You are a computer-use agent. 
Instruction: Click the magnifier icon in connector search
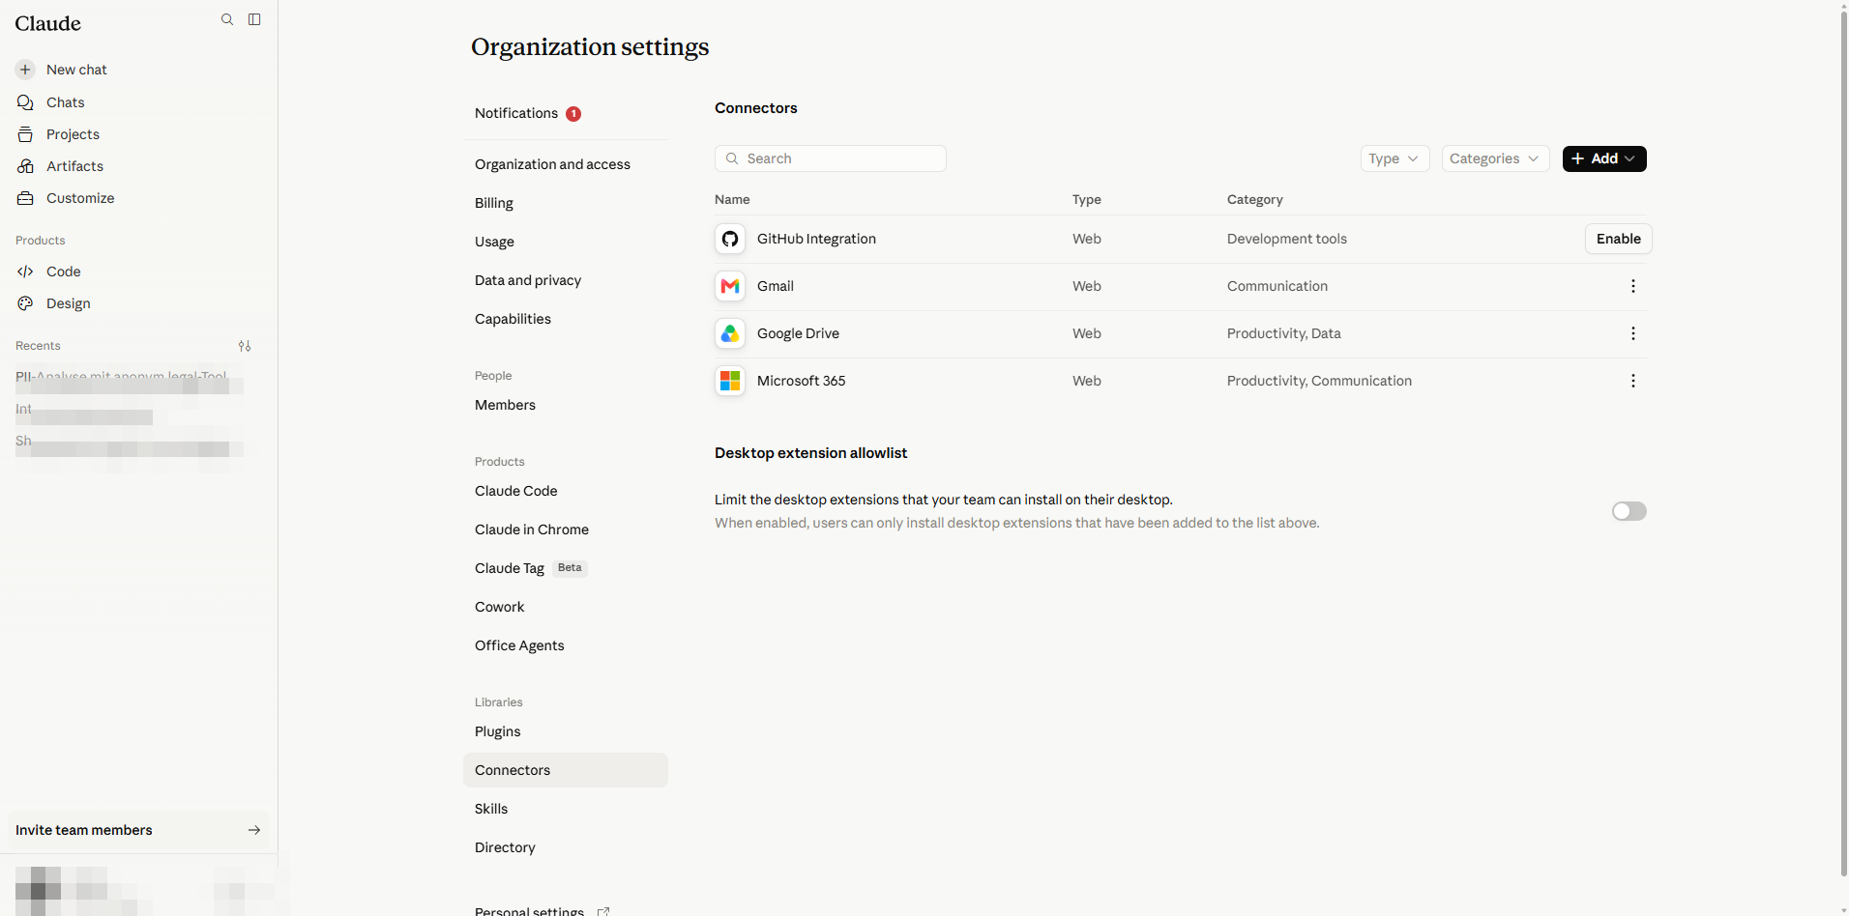732,158
